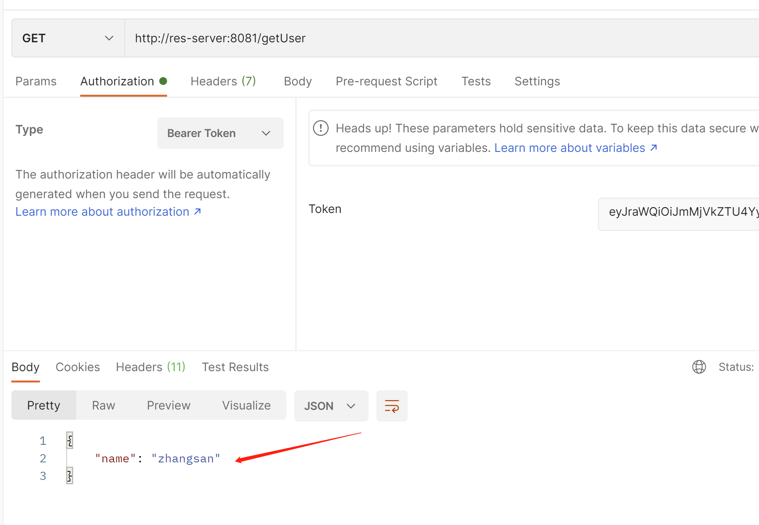
Task: Click the request URL field
Action: [430, 38]
